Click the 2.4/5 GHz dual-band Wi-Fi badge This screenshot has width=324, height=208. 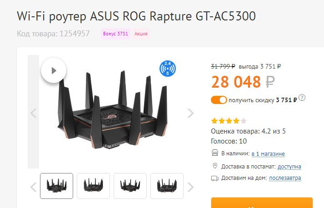(x=168, y=69)
